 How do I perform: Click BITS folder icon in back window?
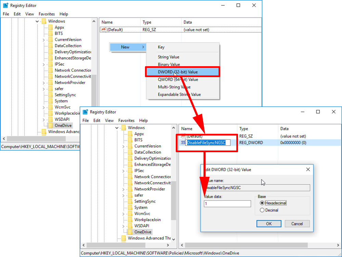point(50,33)
